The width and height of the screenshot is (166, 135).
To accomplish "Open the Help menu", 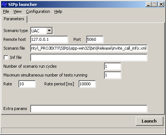I will 58,11.
